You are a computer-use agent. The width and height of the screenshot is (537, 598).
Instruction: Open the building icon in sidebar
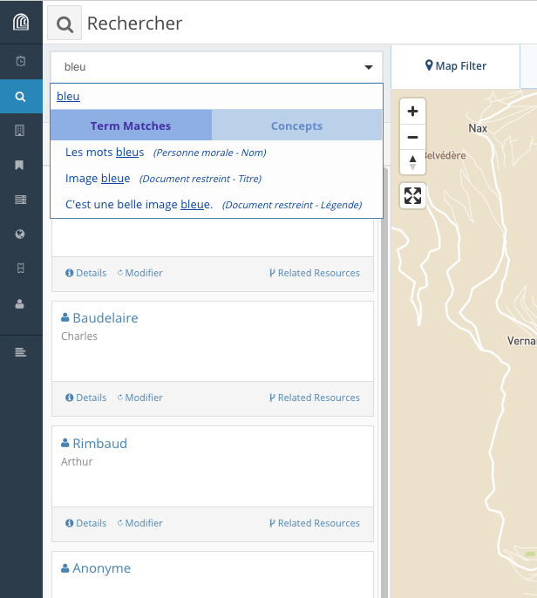click(x=21, y=130)
